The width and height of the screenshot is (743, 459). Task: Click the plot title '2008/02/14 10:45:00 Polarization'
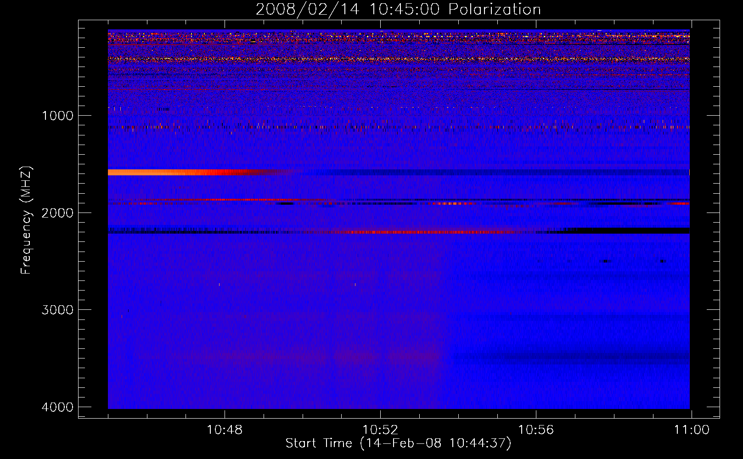pyautogui.click(x=398, y=9)
